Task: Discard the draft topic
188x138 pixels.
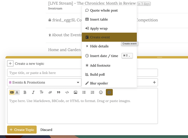Action: pyautogui.click(x=46, y=130)
